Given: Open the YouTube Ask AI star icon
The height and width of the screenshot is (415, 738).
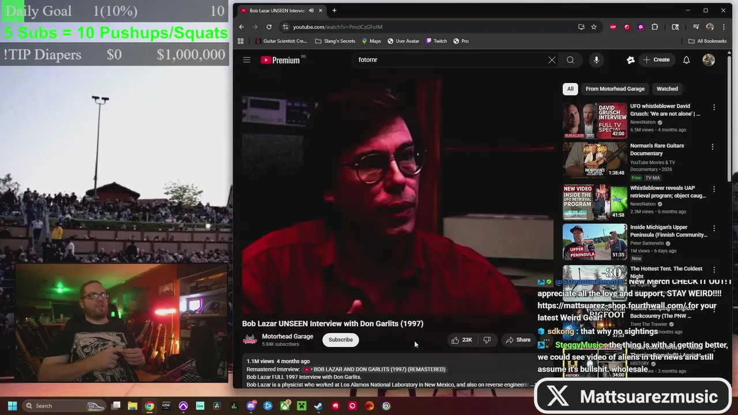Looking at the screenshot, I should 631,60.
